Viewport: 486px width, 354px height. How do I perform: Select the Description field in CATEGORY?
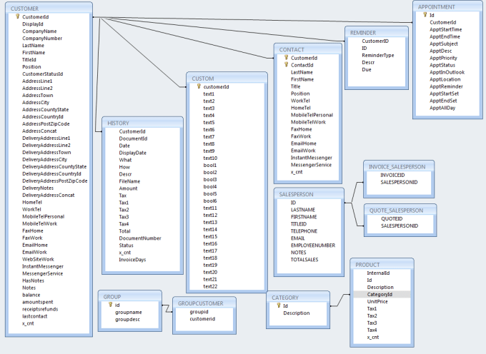(x=297, y=313)
